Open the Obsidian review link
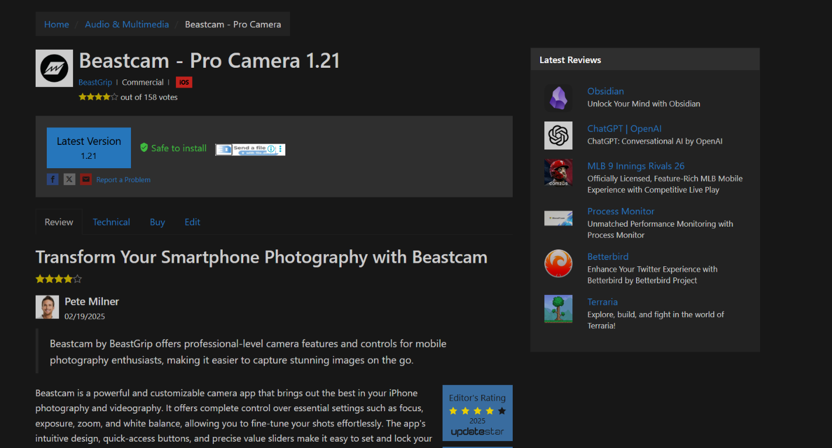The width and height of the screenshot is (832, 448). pos(606,91)
